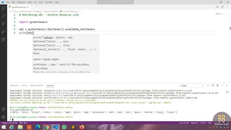Image resolution: width=231 pixels, height=130 pixels.
Task: Switch to the Debug Console tab
Action: pyautogui.click(x=37, y=86)
